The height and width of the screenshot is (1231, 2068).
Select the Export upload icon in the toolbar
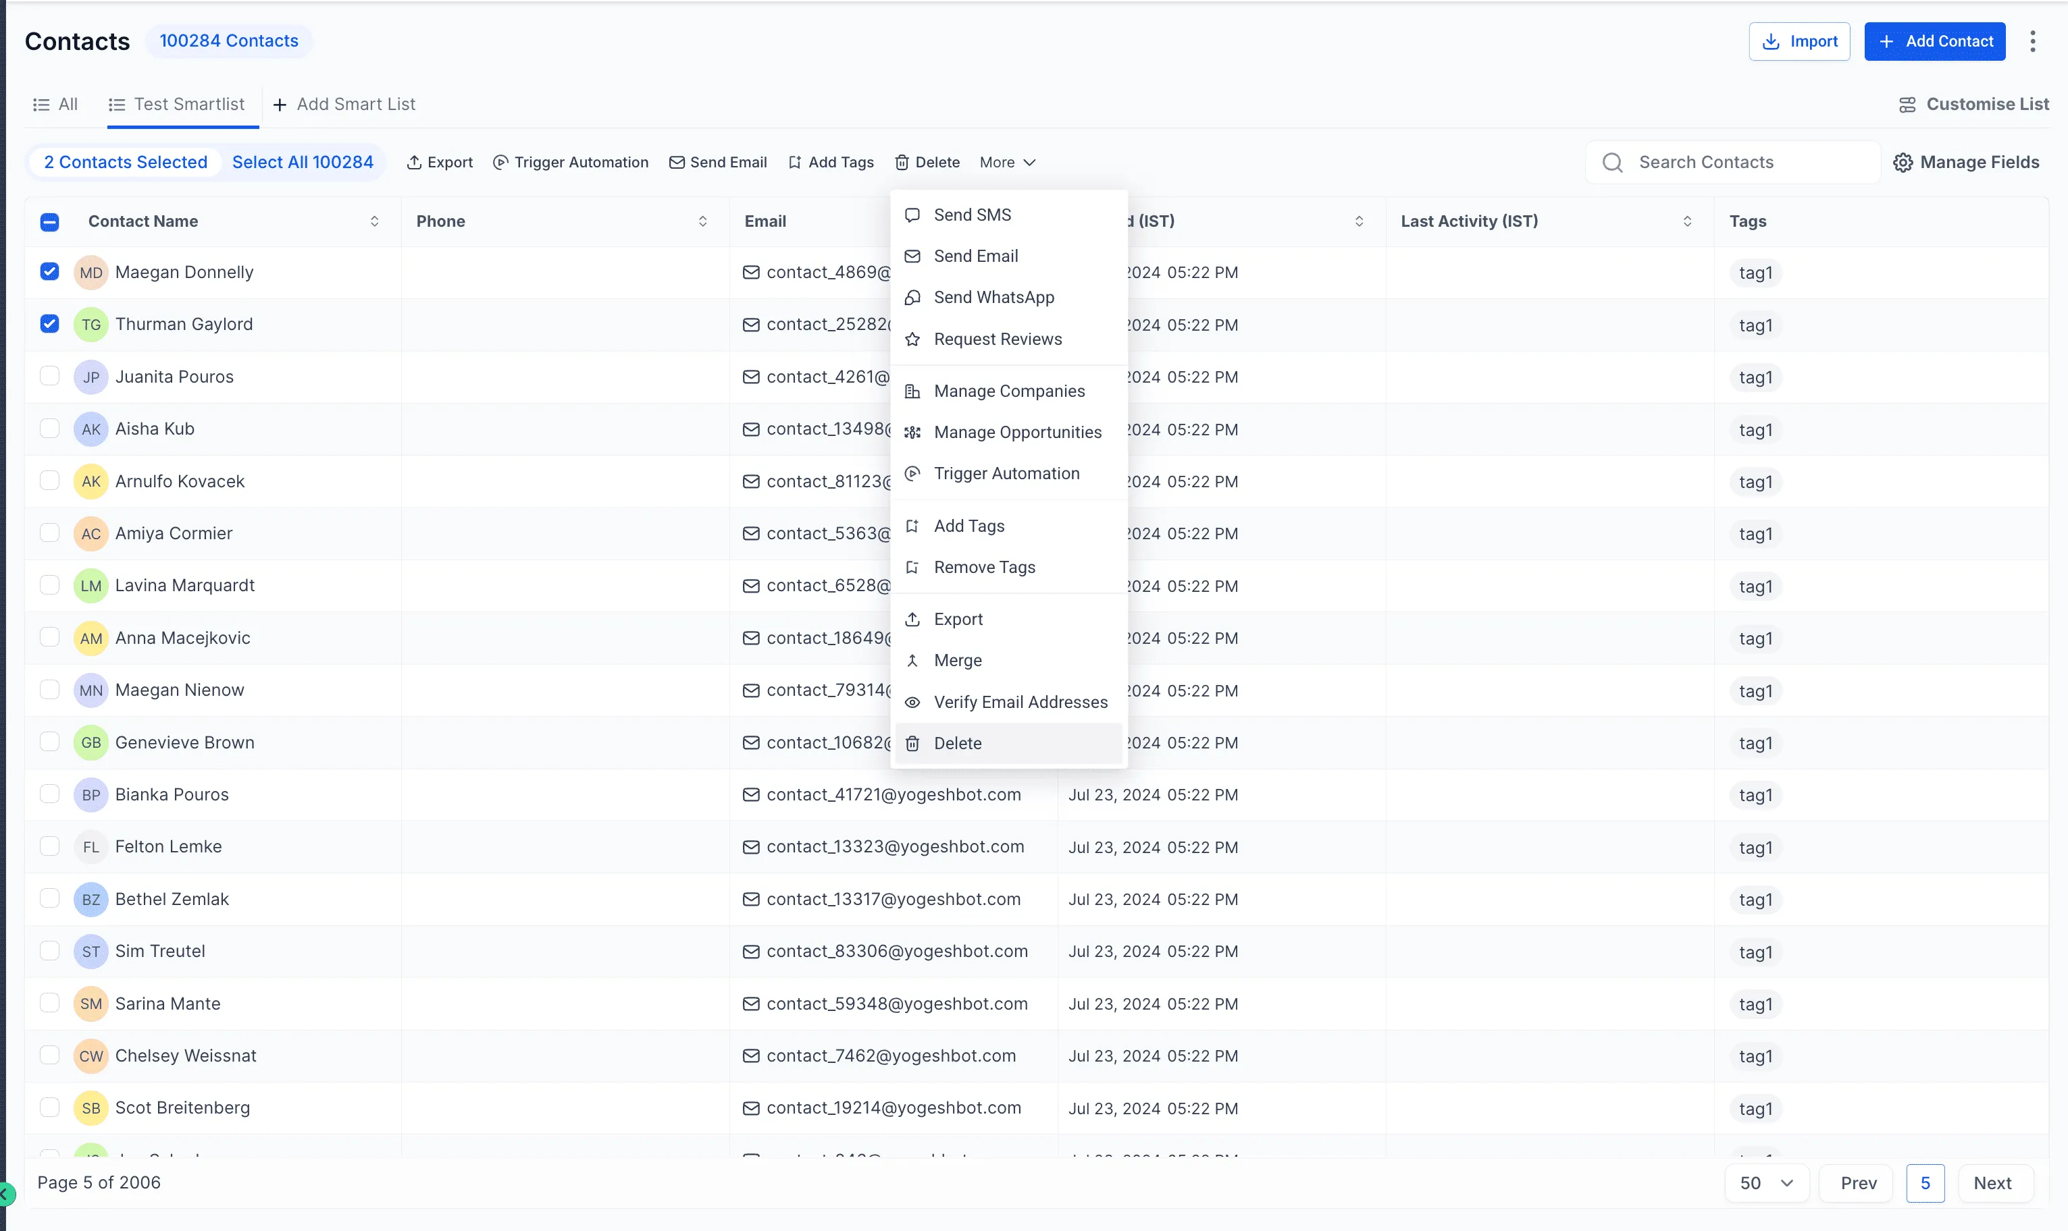click(417, 162)
